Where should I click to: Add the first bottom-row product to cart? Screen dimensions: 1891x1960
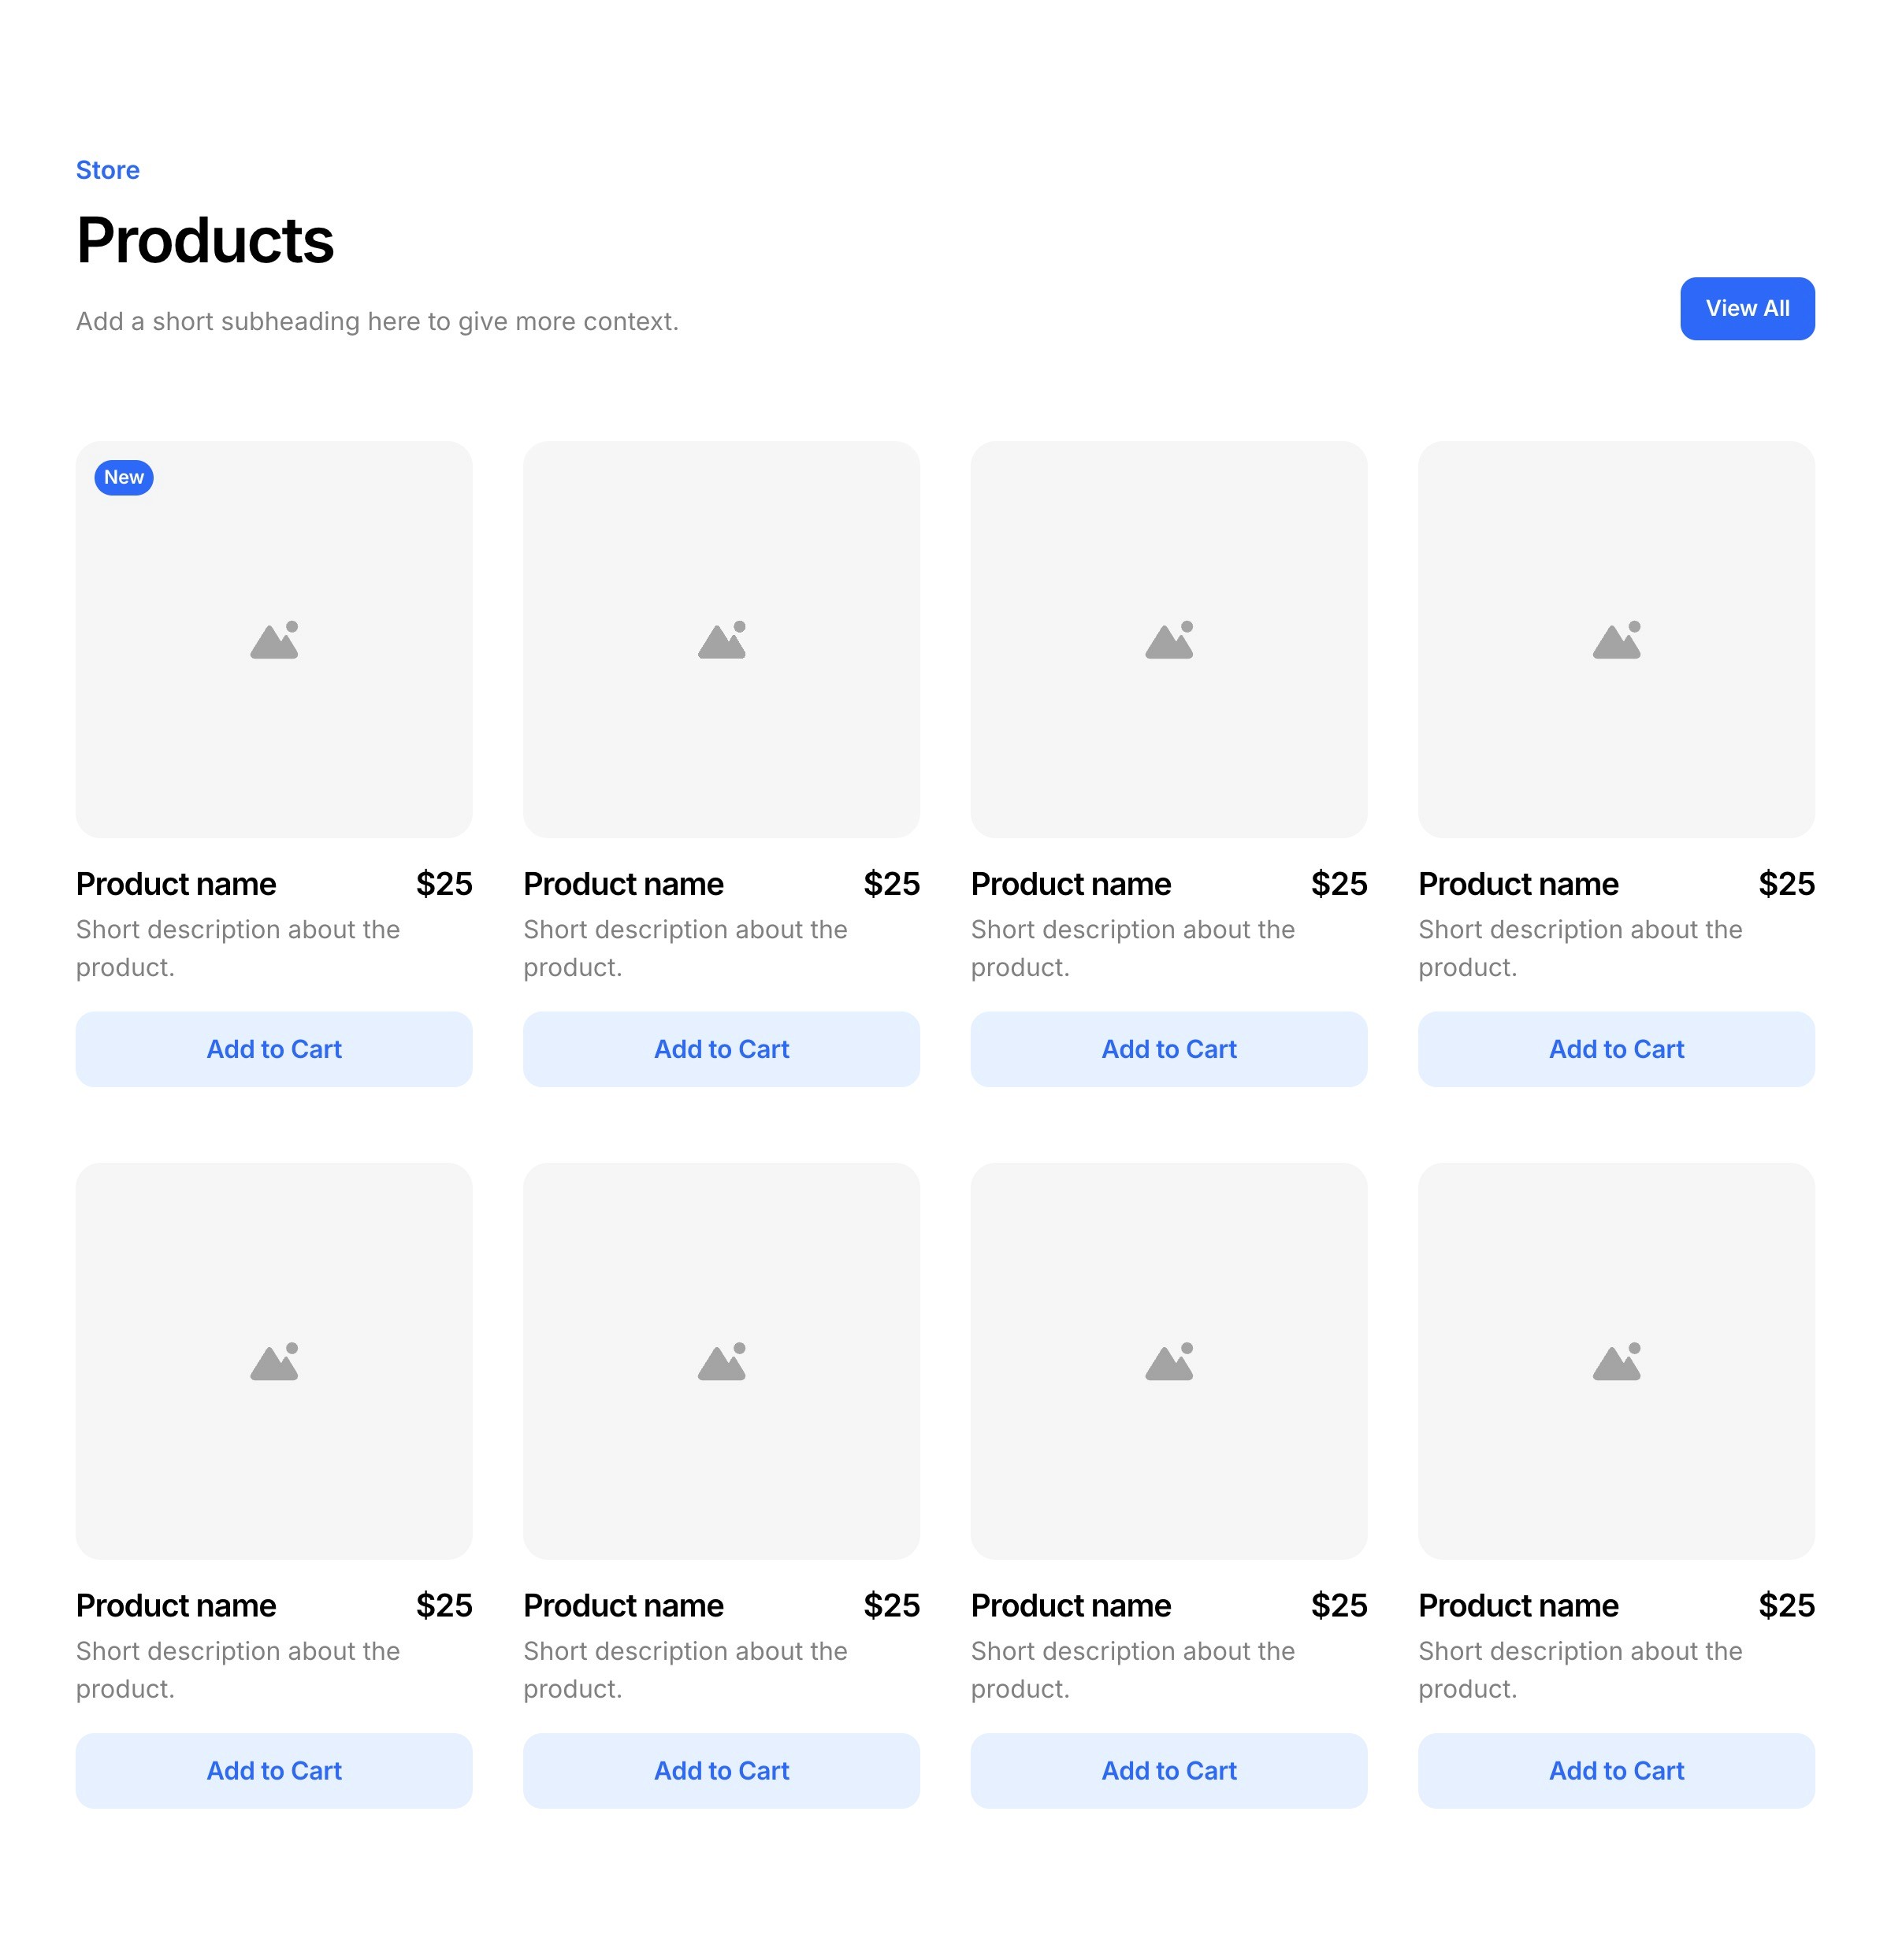pyautogui.click(x=274, y=1770)
